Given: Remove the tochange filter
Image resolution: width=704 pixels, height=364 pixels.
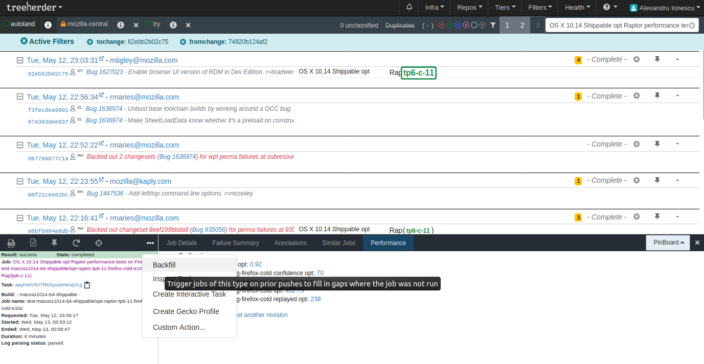Looking at the screenshot, I should click(x=90, y=42).
